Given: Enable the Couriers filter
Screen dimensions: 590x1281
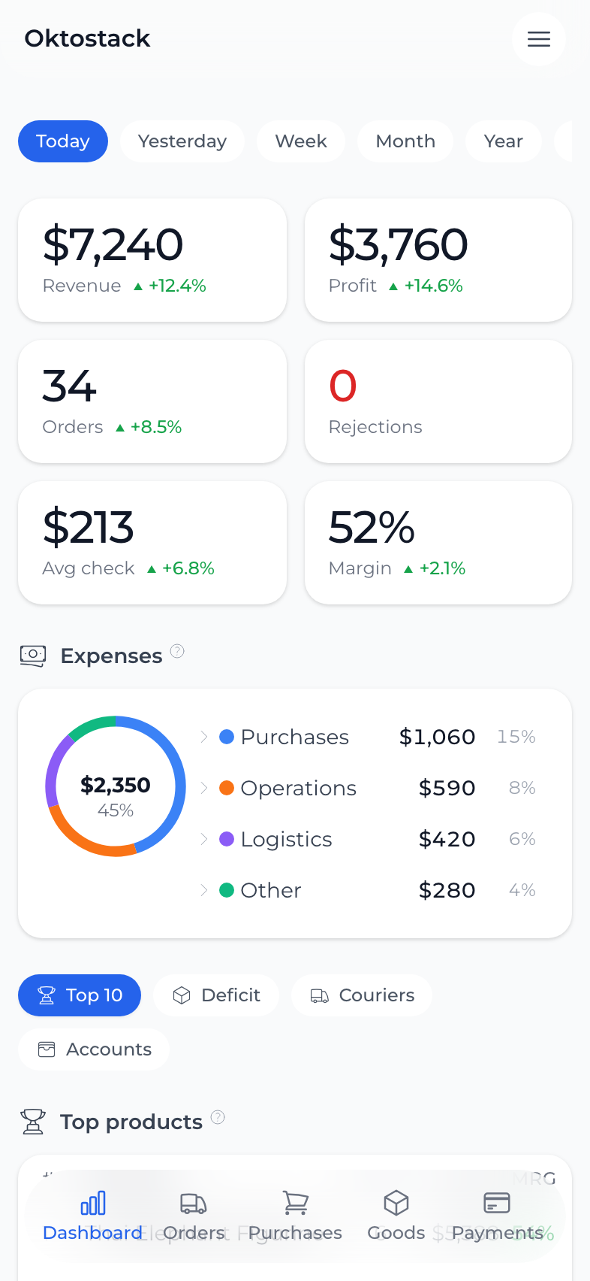Looking at the screenshot, I should pos(362,995).
